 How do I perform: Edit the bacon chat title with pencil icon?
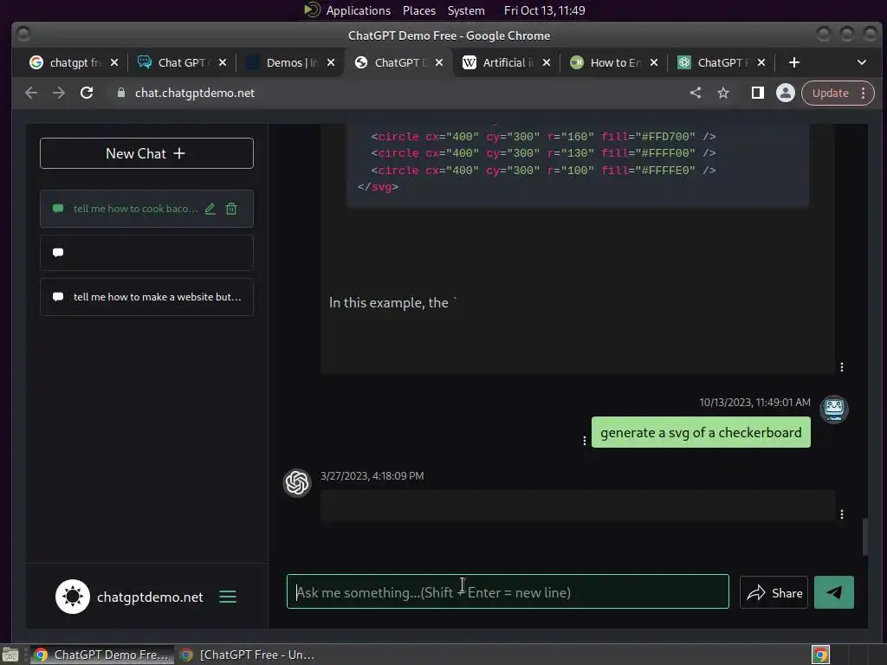pos(210,209)
